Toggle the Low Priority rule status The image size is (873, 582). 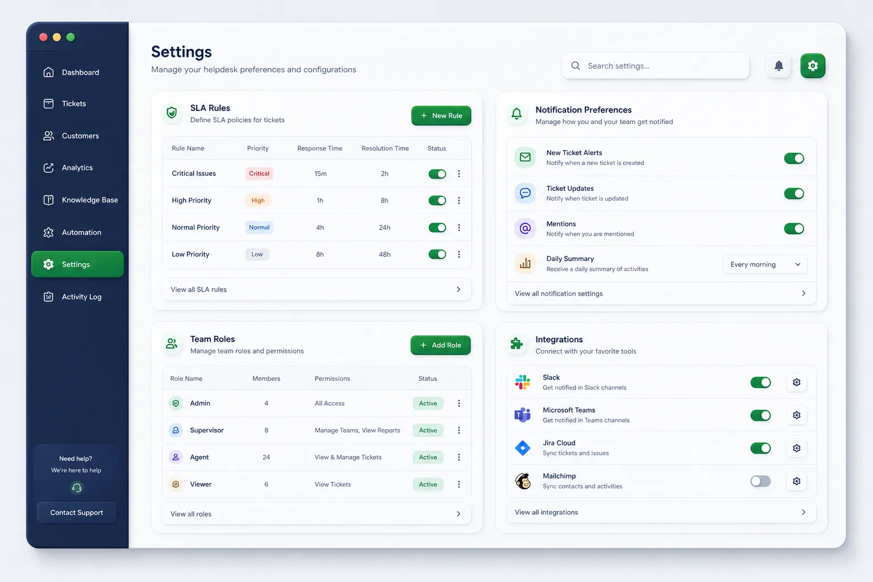tap(437, 254)
